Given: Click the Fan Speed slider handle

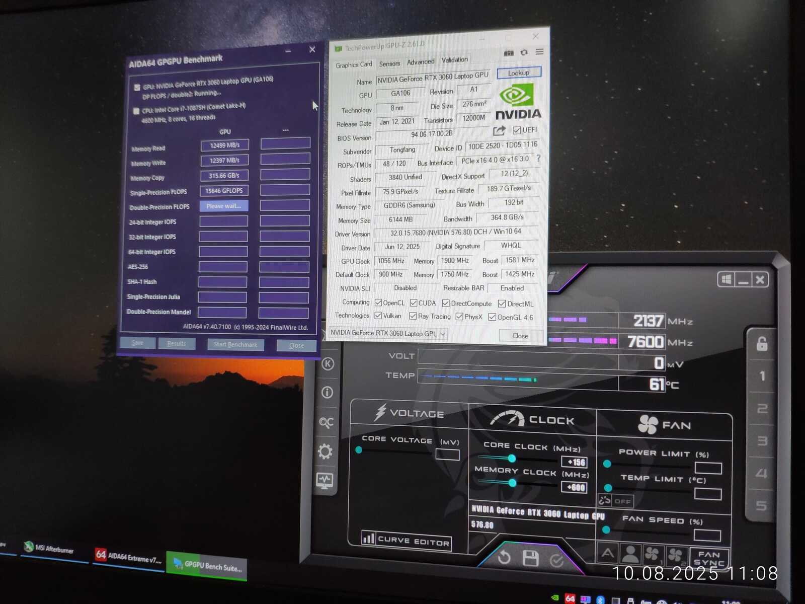Looking at the screenshot, I should (x=606, y=530).
